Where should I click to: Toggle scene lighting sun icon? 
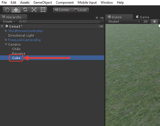pyautogui.click(x=154, y=21)
